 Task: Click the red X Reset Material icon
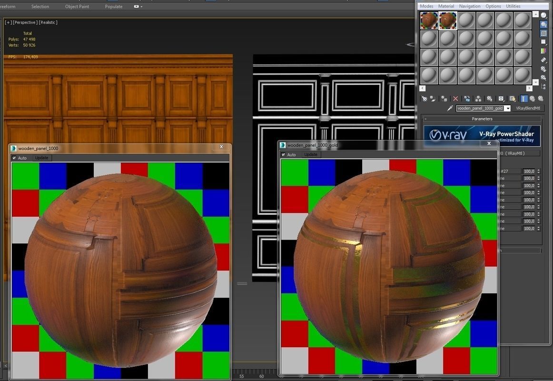tap(455, 99)
